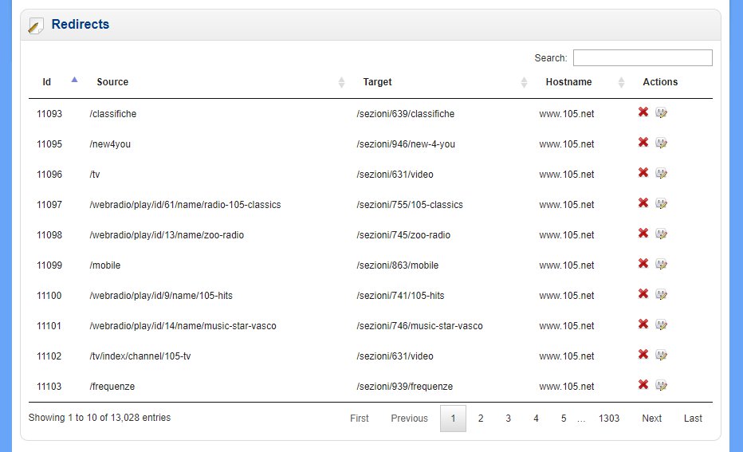Image resolution: width=743 pixels, height=452 pixels.
Task: Delete the /classifiche redirect row
Action: point(643,112)
